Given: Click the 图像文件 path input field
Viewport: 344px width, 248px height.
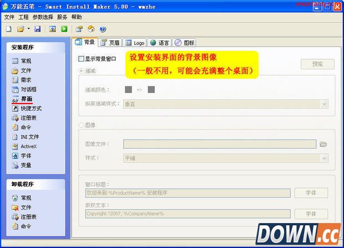Looking at the screenshot, I should [x=220, y=144].
